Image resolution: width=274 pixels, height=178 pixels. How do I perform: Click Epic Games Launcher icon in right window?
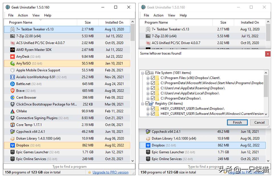pyautogui.click(x=148, y=152)
